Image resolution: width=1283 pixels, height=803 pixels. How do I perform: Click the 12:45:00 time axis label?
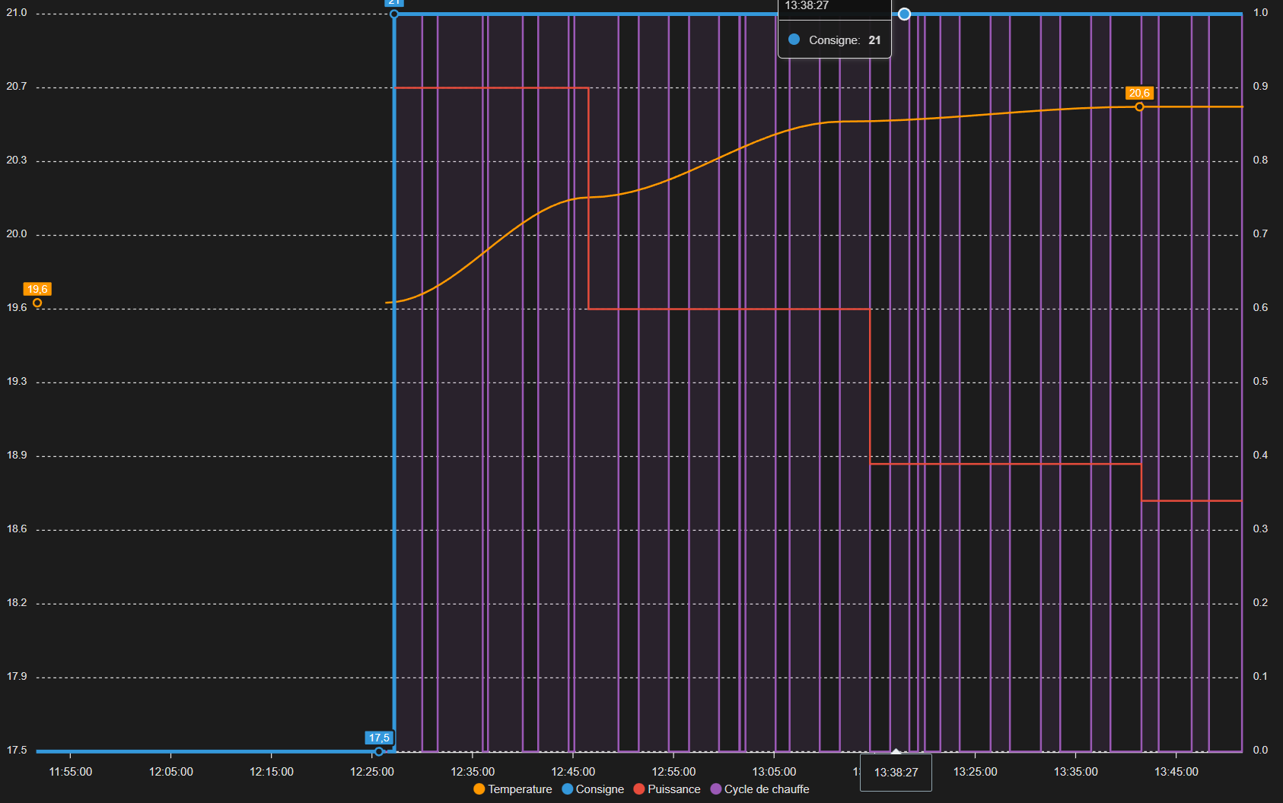click(x=573, y=772)
